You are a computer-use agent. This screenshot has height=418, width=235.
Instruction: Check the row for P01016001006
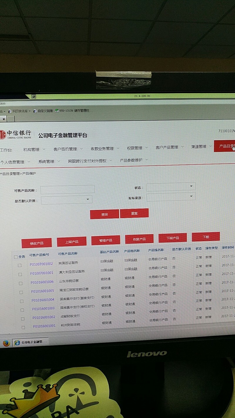point(21,284)
